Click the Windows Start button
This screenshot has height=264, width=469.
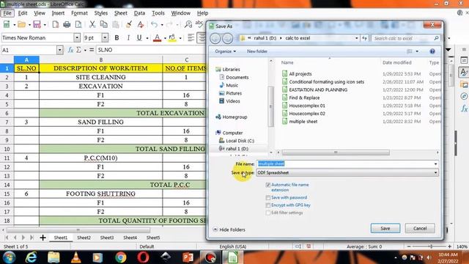pyautogui.click(x=9, y=257)
